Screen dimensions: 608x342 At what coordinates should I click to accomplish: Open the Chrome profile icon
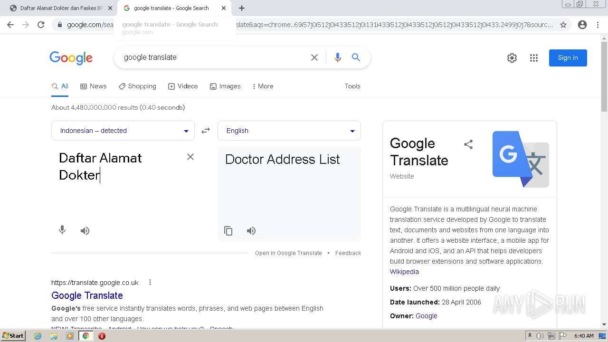[x=582, y=25]
